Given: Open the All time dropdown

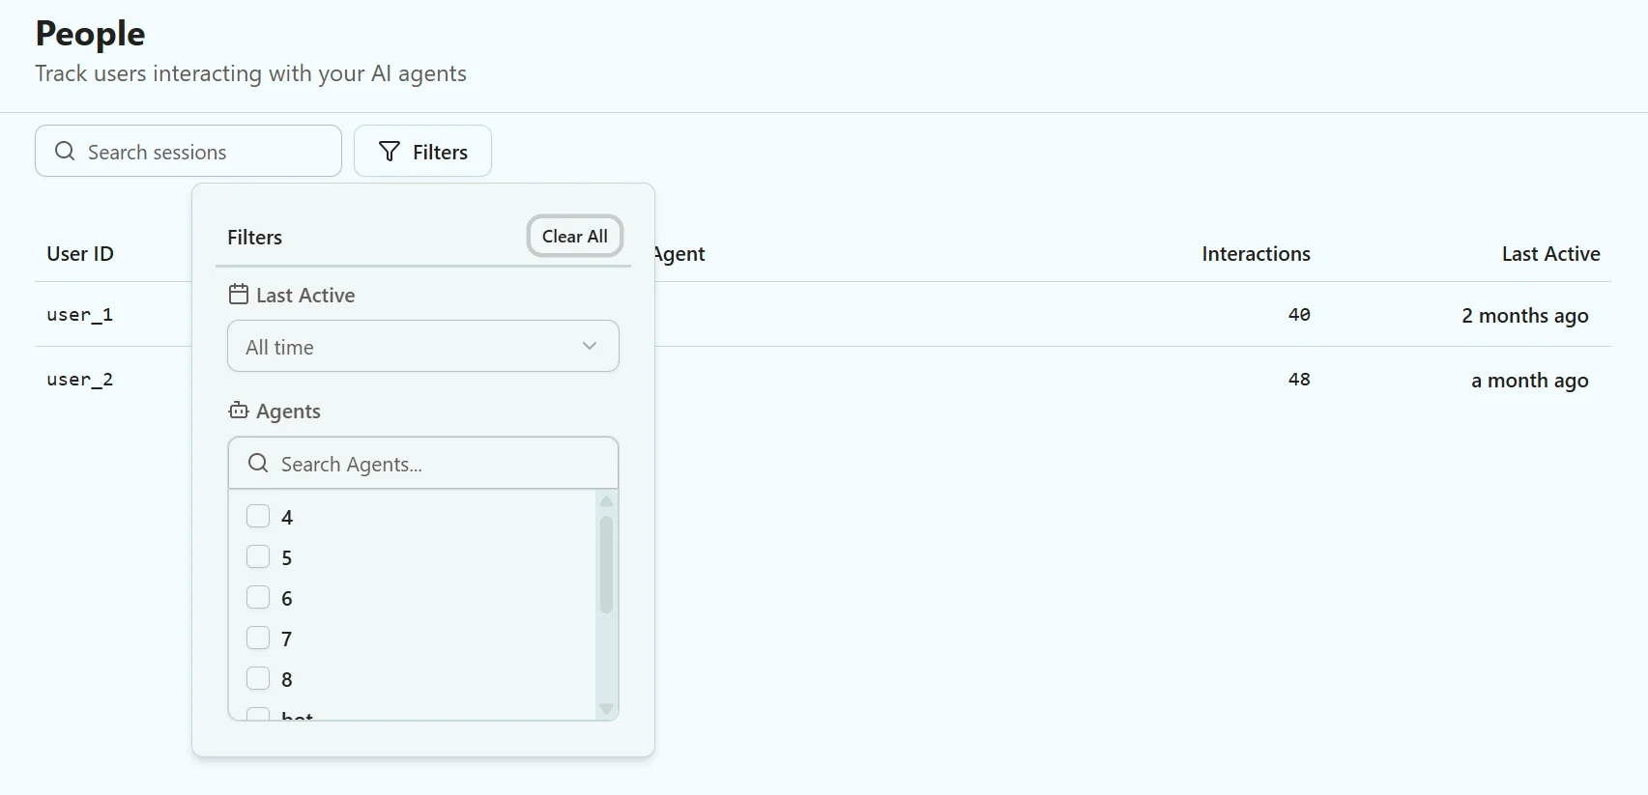Looking at the screenshot, I should click(423, 346).
